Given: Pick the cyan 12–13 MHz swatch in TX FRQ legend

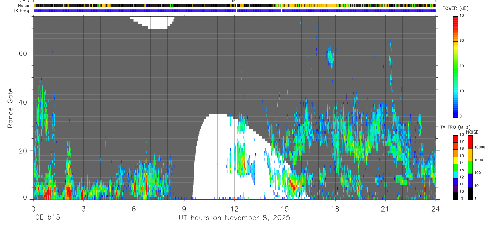Looking at the screenshot, I should coord(456,175).
